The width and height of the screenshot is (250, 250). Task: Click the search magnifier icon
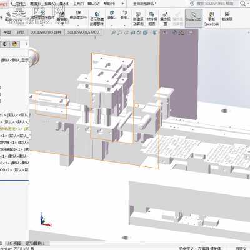(x=242, y=4)
